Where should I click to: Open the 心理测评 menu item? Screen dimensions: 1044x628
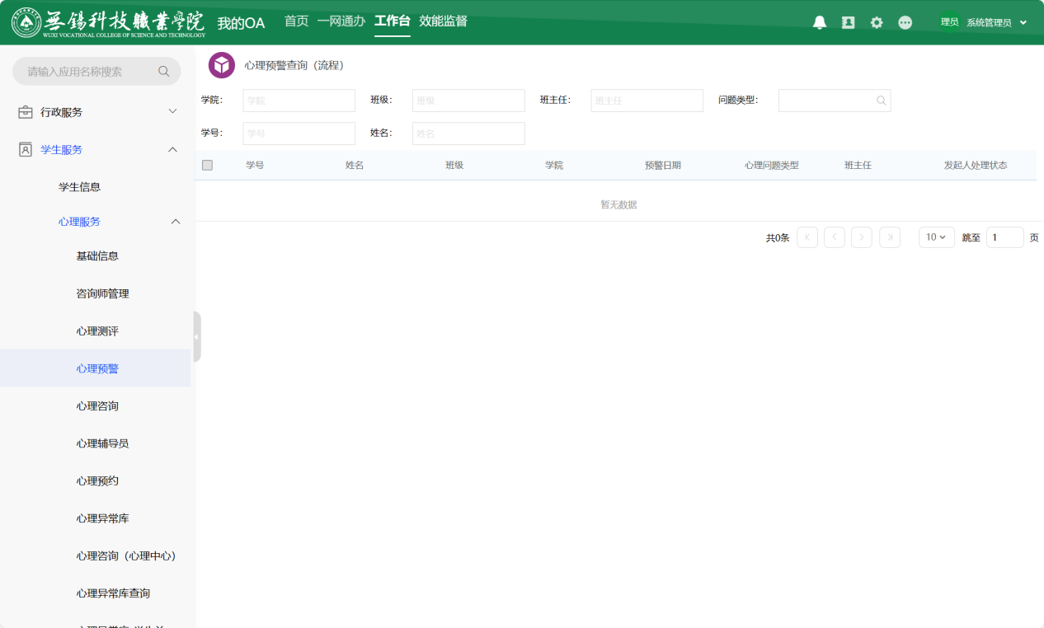point(97,331)
